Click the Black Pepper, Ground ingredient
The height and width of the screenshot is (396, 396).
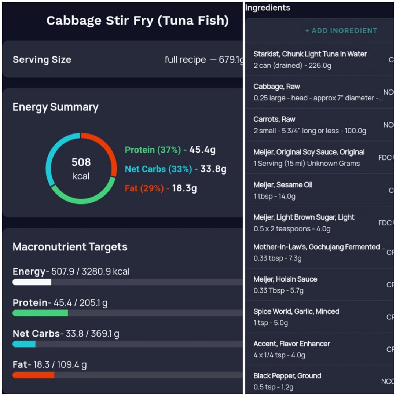click(x=287, y=381)
